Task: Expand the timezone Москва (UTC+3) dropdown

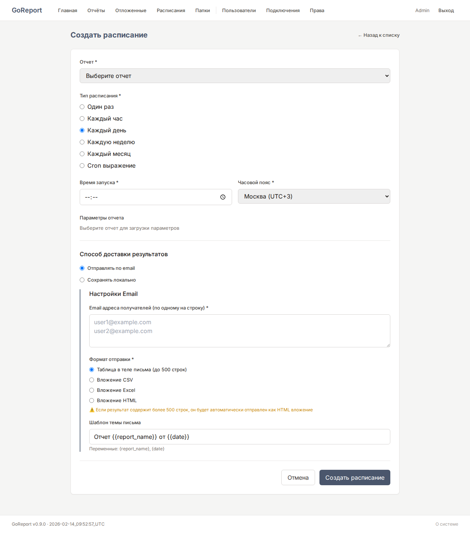Action: pos(314,196)
